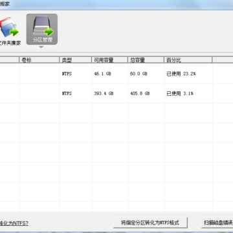The image size is (233, 233).
Task: Sort partitions by the 卷标 column header
Action: point(39,60)
